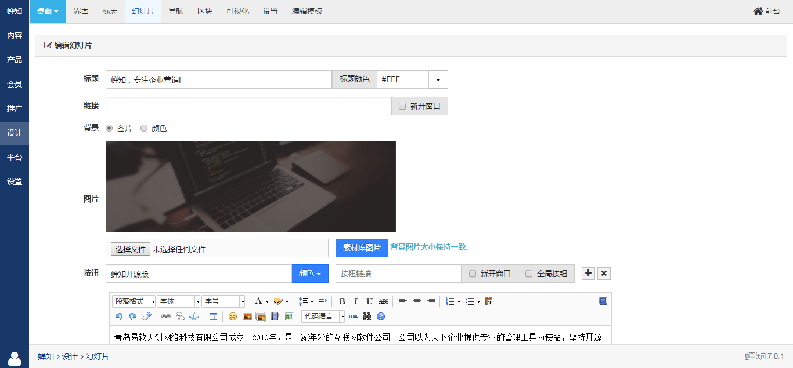
Task: Enable 新开窗口 for the button link
Action: pyautogui.click(x=473, y=274)
